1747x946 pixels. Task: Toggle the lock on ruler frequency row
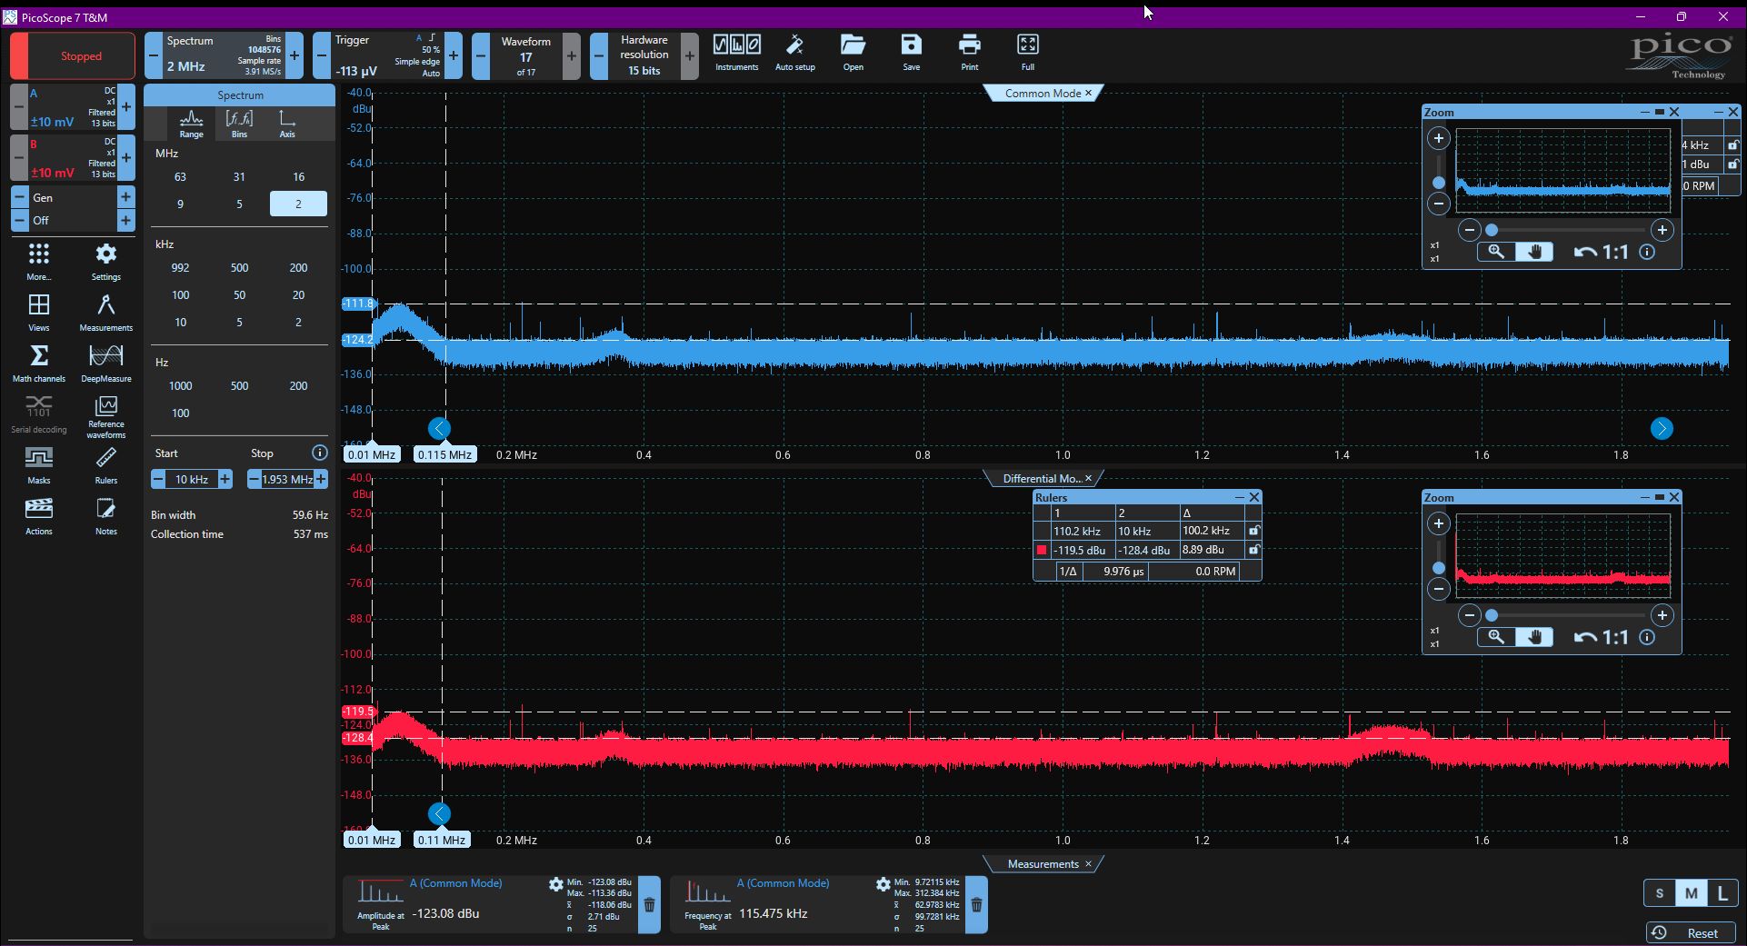click(1253, 531)
